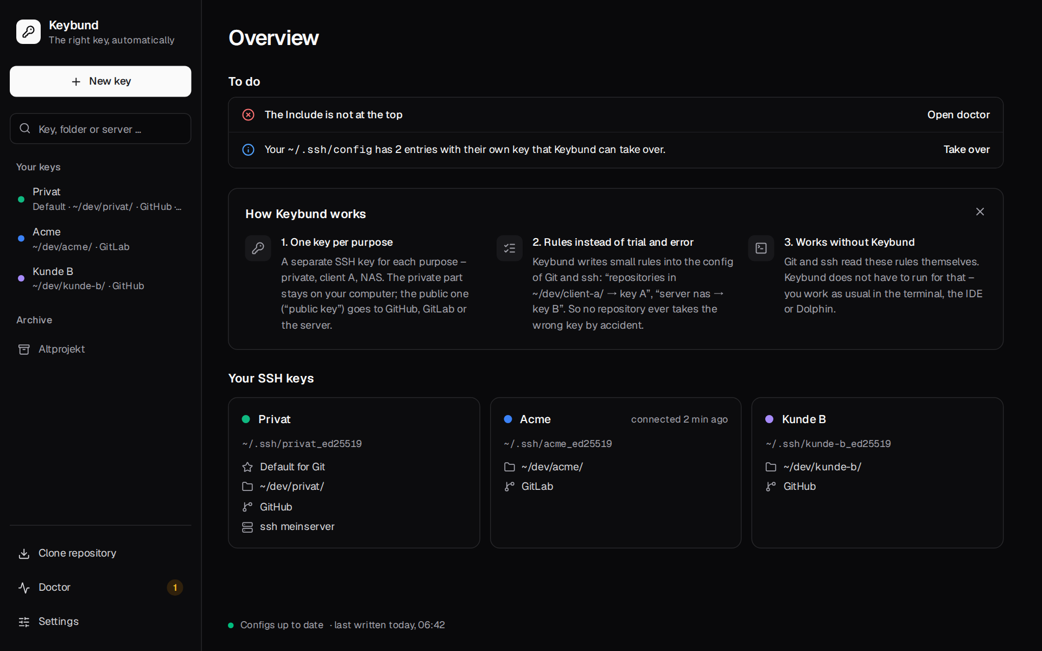Viewport: 1042px width, 651px height.
Task: Open the Acme SSH key card title
Action: (535, 419)
